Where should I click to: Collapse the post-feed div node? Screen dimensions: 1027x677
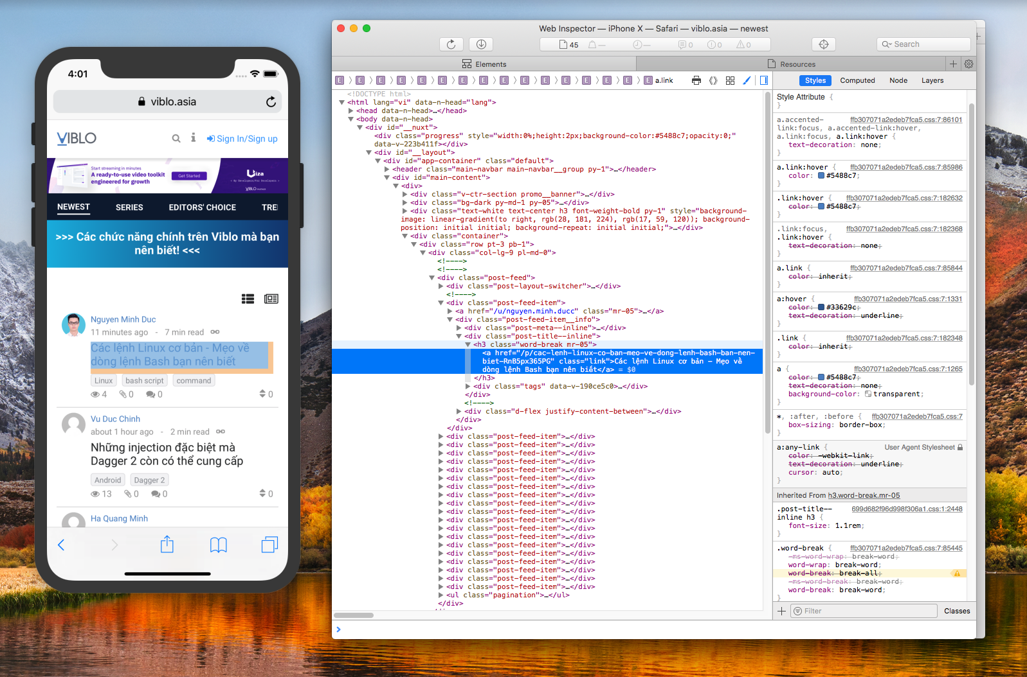[432, 278]
